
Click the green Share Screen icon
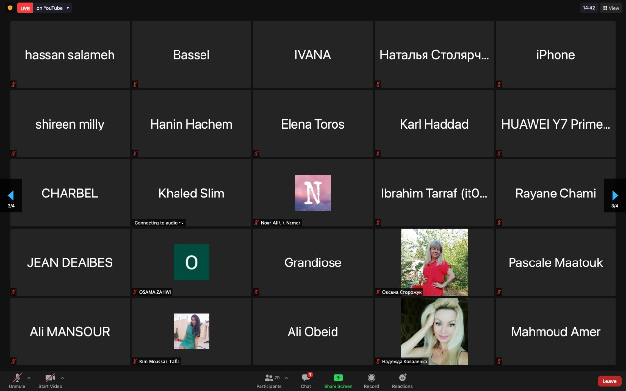tap(338, 378)
